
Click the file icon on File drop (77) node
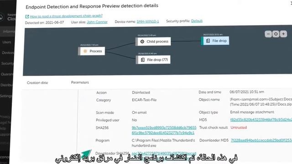pos(143,60)
